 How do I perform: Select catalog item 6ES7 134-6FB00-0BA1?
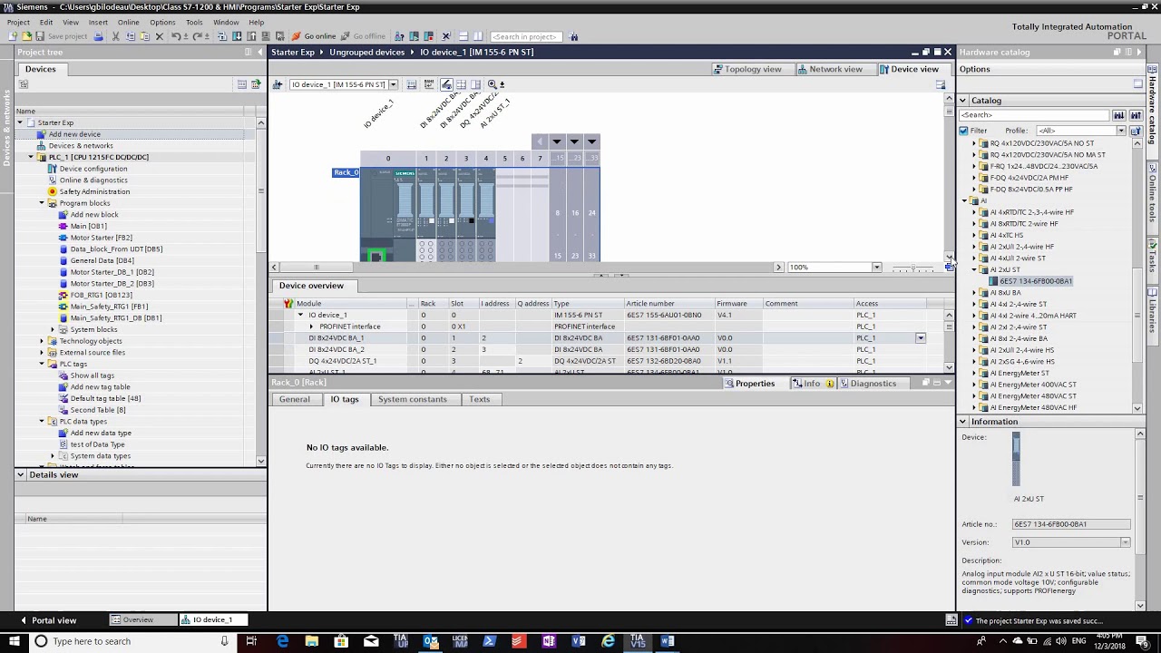pyautogui.click(x=1036, y=281)
